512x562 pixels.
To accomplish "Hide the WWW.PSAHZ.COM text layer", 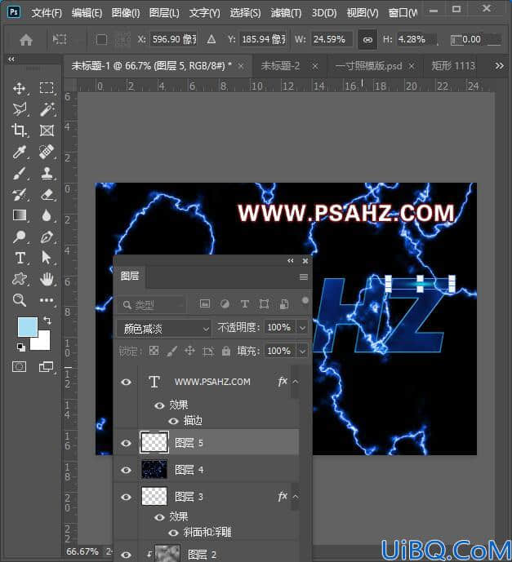I will 126,382.
